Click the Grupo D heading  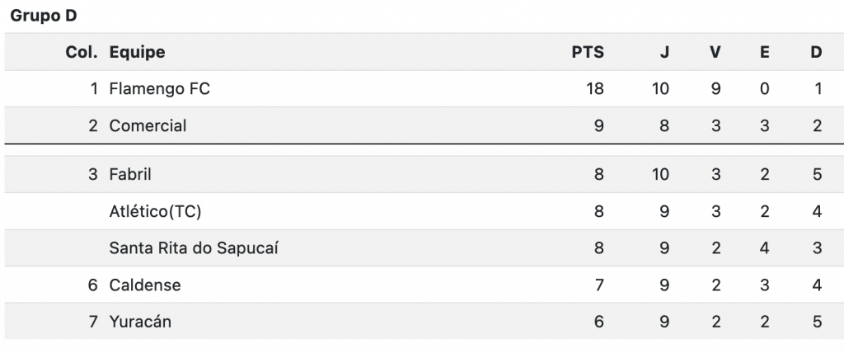pyautogui.click(x=44, y=16)
